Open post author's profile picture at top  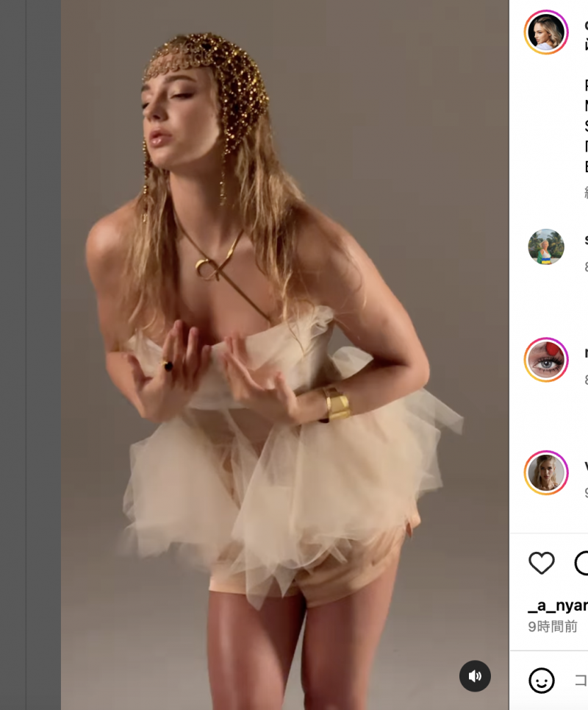[x=546, y=32]
